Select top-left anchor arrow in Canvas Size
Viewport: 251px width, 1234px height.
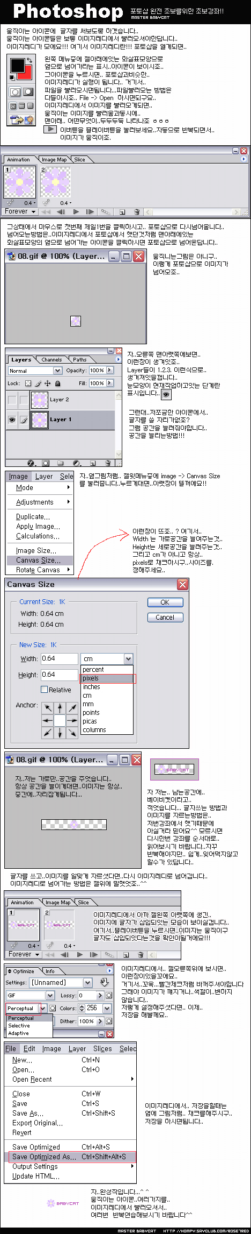48,708
